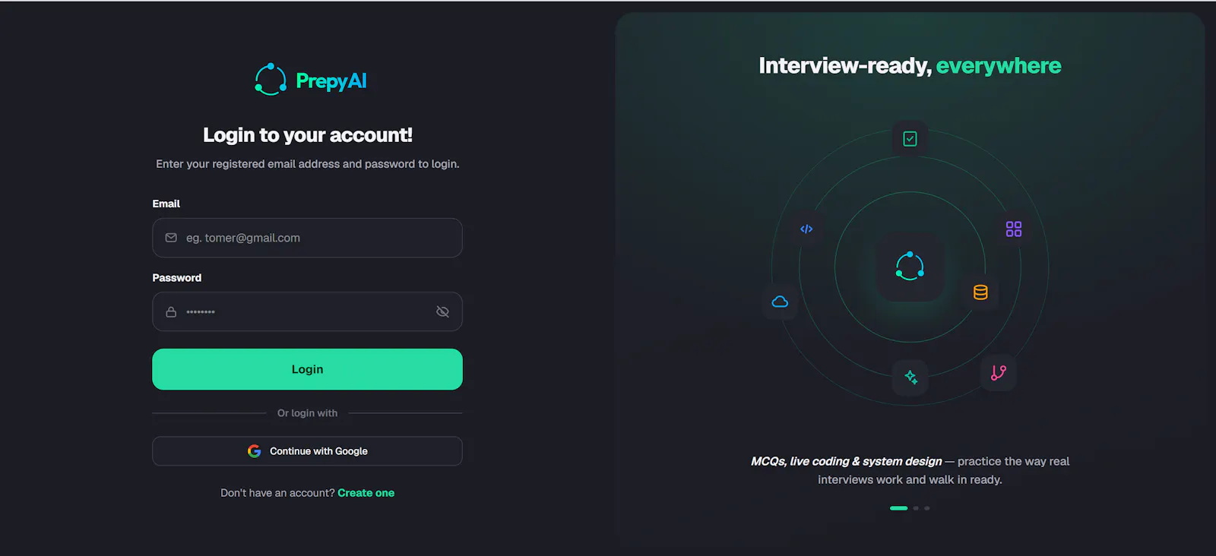Select the second carousel dot
1216x556 pixels.
click(x=916, y=508)
